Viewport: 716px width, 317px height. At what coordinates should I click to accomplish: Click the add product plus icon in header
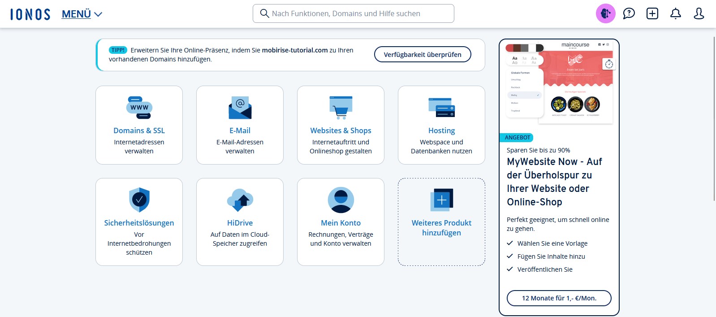(x=652, y=14)
